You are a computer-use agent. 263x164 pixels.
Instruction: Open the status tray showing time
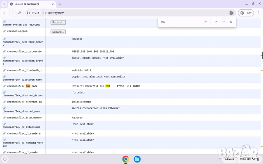click(249, 159)
